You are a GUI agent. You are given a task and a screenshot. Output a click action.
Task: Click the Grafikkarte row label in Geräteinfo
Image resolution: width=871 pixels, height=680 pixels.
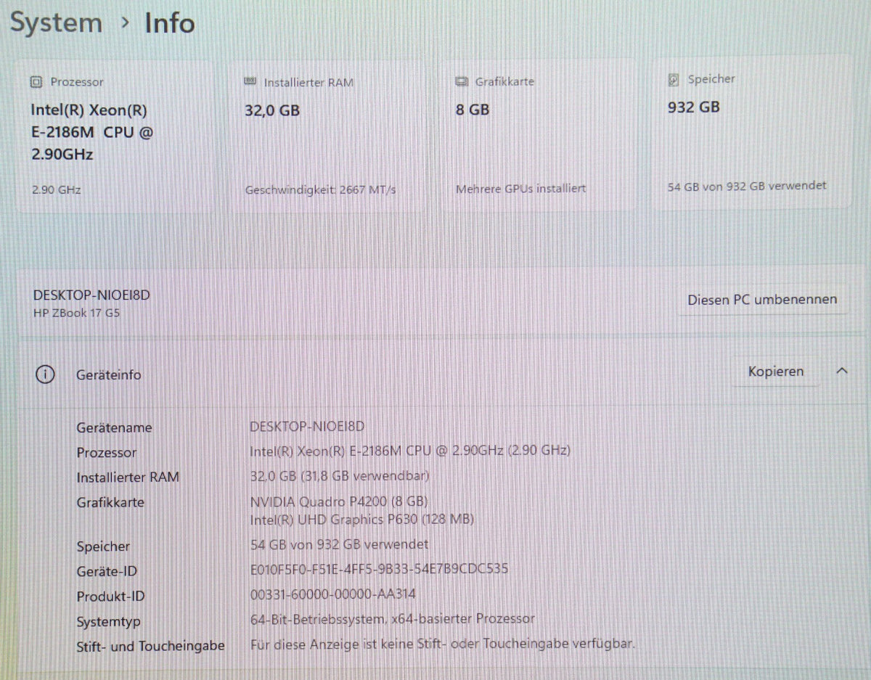click(110, 501)
